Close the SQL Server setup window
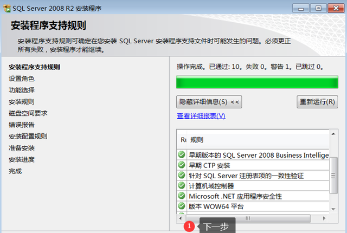The width and height of the screenshot is (347, 233). pyautogui.click(x=336, y=9)
